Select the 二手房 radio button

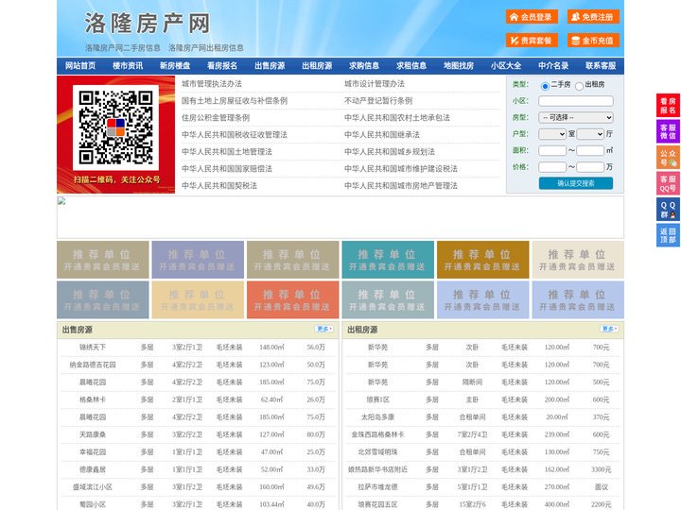point(545,86)
